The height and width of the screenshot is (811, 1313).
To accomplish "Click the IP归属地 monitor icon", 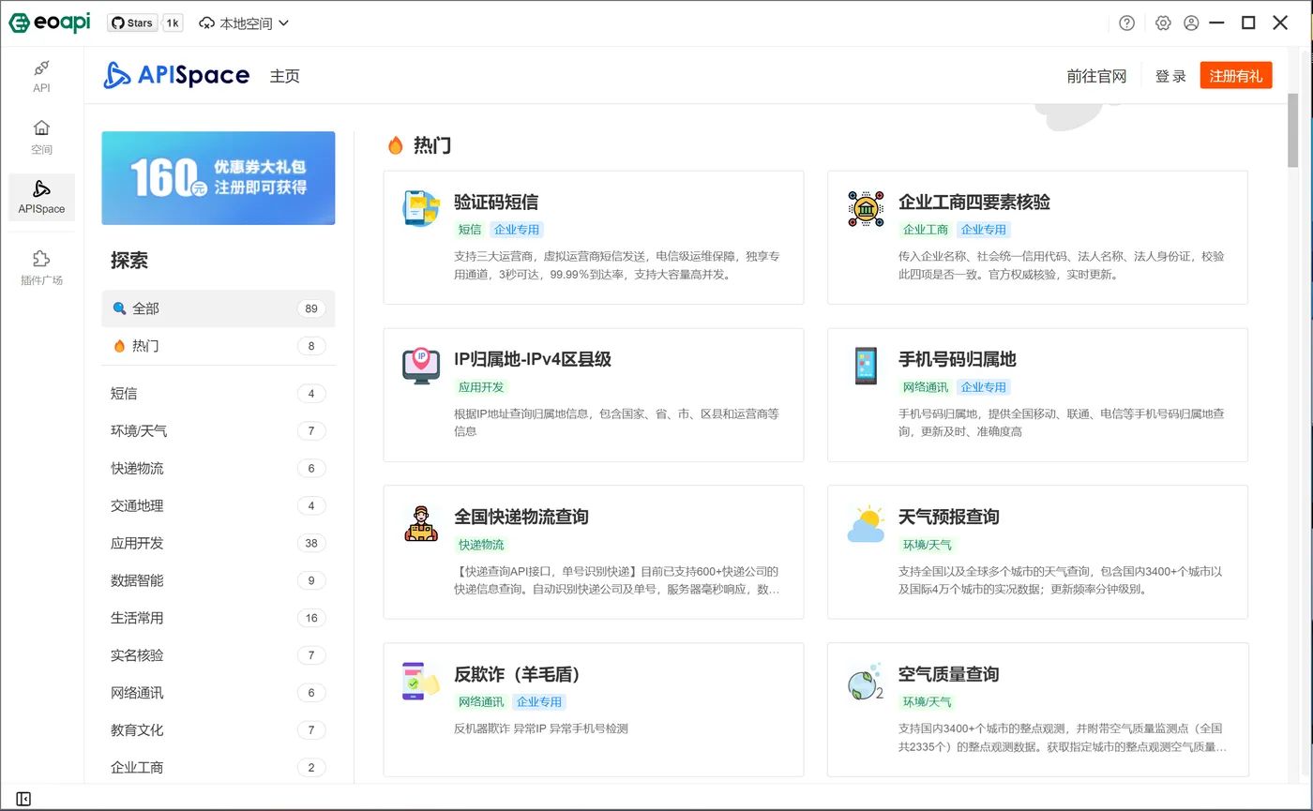I will coord(421,366).
